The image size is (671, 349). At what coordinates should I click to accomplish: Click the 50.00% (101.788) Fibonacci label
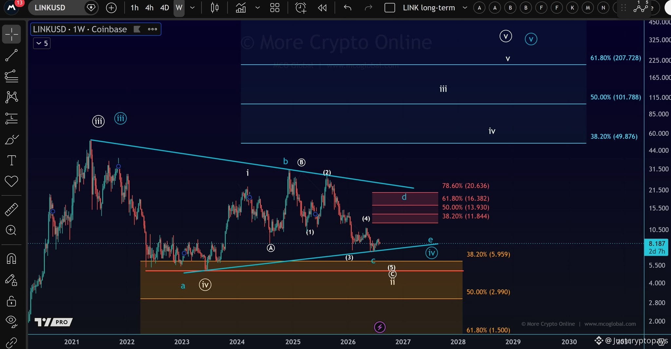pos(616,97)
